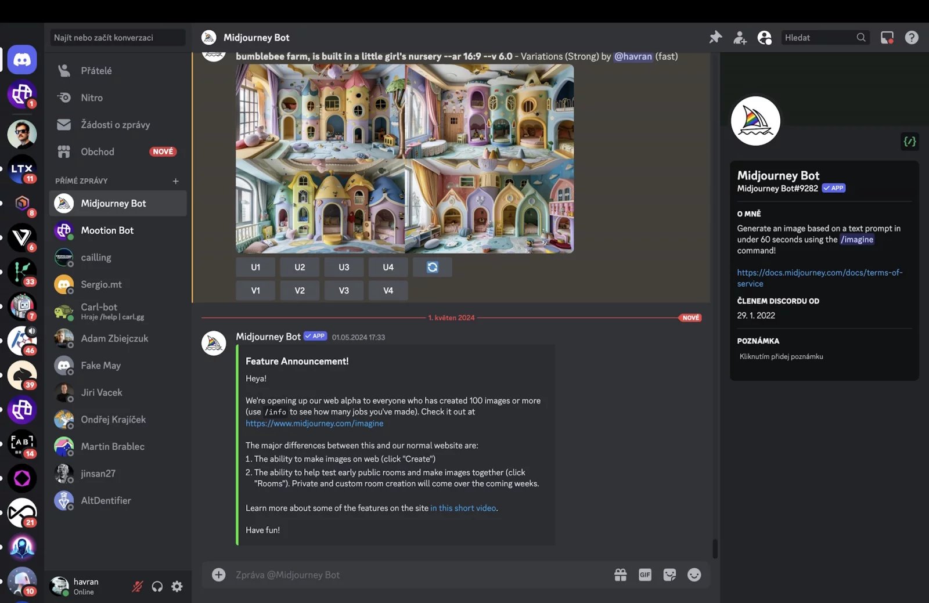The height and width of the screenshot is (603, 929).
Task: Open Přátelé friends page
Action: [118, 71]
